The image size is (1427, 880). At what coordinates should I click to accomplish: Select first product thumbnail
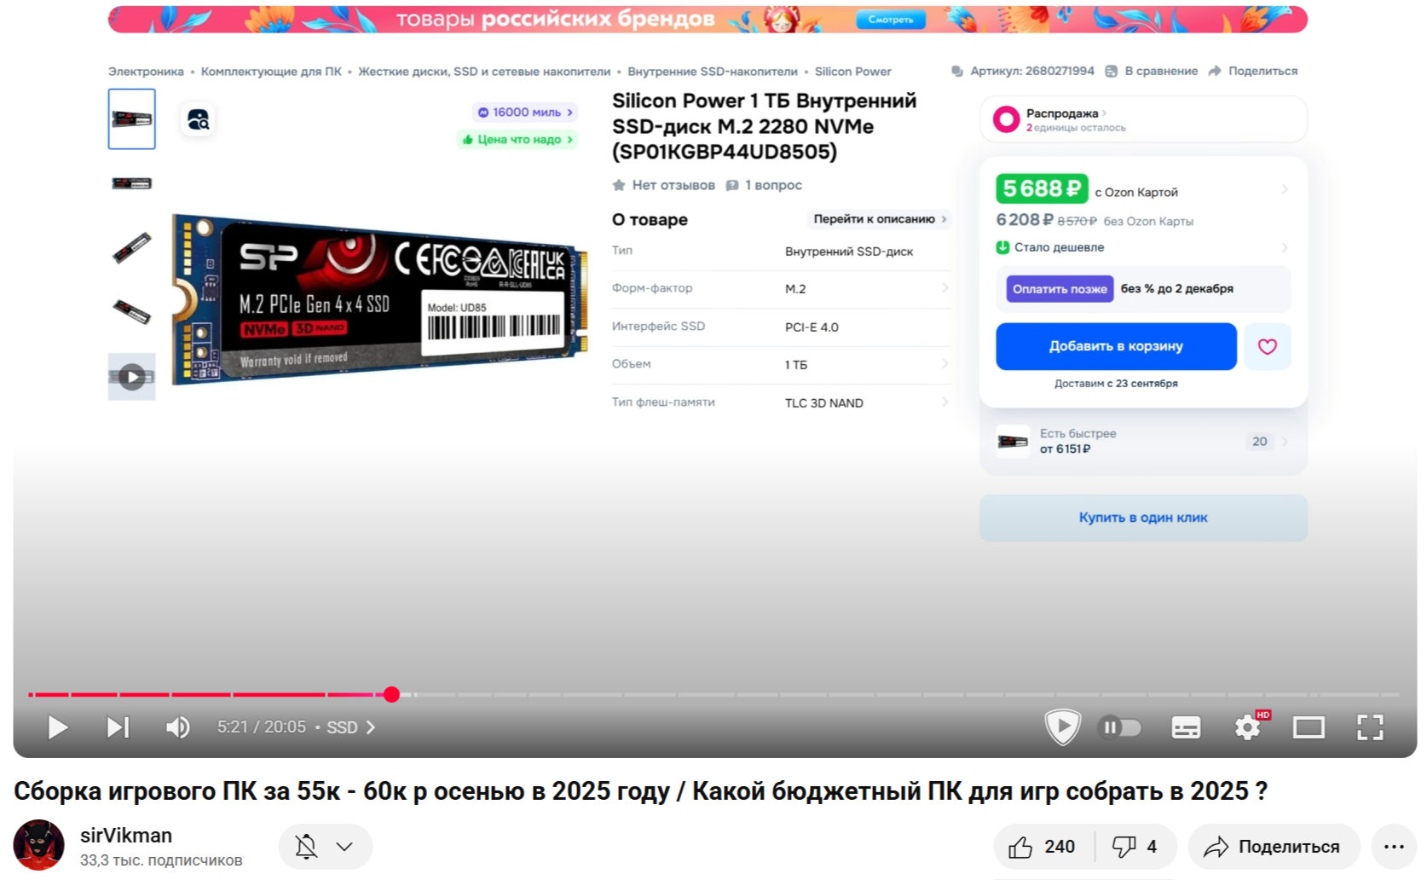click(x=131, y=119)
